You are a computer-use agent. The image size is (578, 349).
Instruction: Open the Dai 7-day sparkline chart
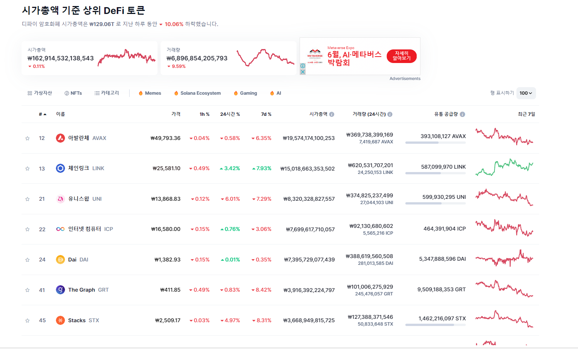point(504,258)
